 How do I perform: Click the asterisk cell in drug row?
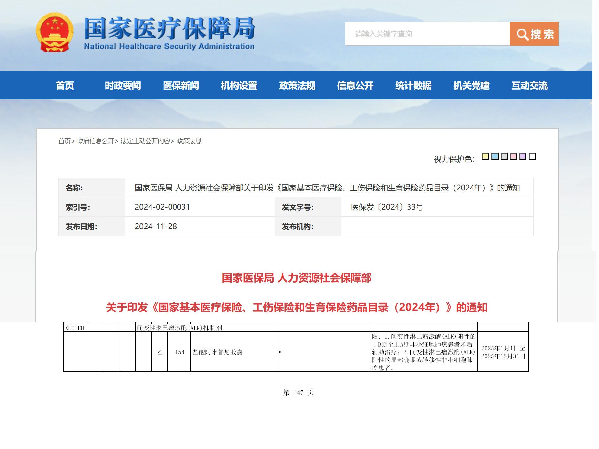[x=324, y=352]
